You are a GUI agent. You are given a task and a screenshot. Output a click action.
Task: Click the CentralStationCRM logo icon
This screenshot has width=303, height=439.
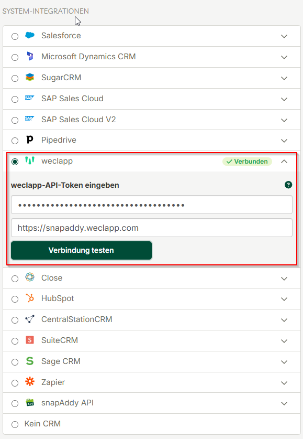pos(30,319)
